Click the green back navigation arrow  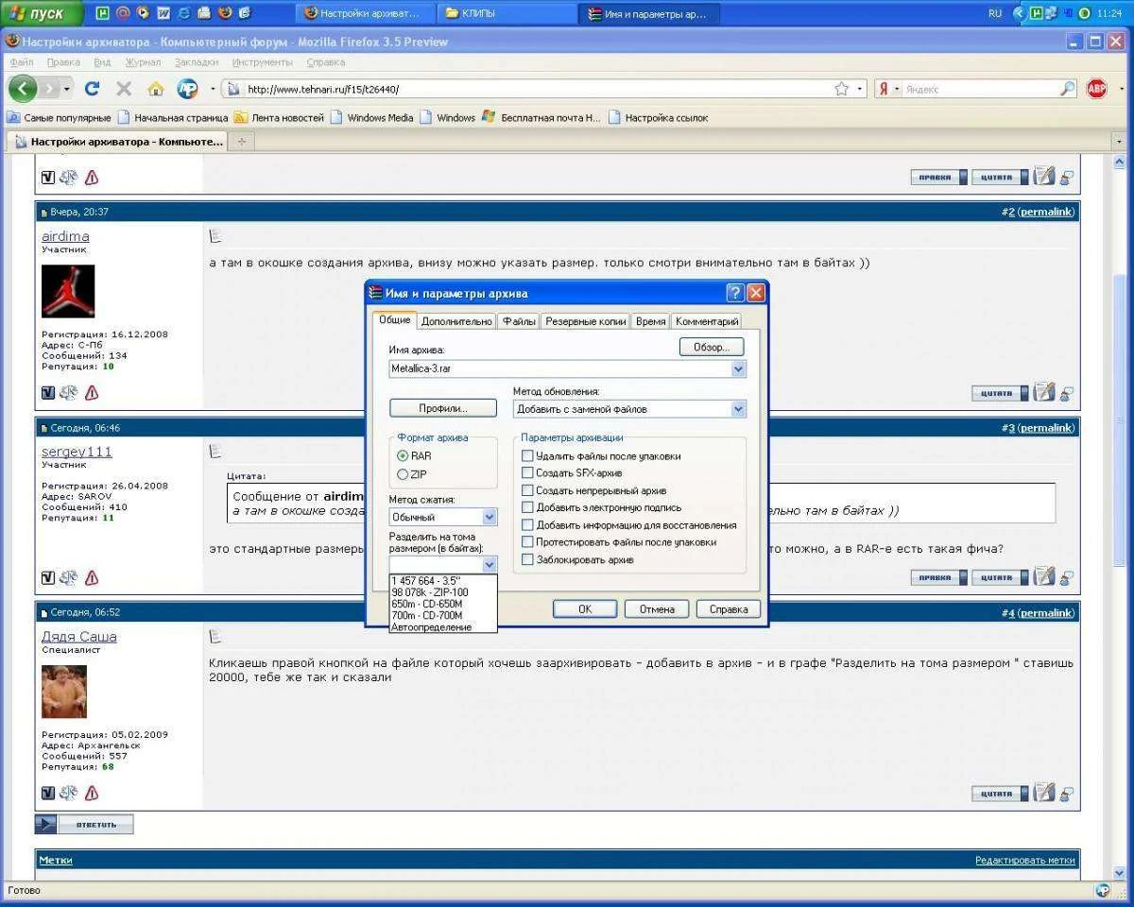tap(23, 89)
